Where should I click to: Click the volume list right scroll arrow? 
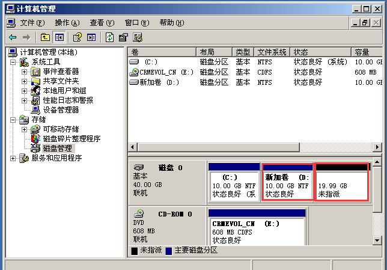tap(377, 147)
